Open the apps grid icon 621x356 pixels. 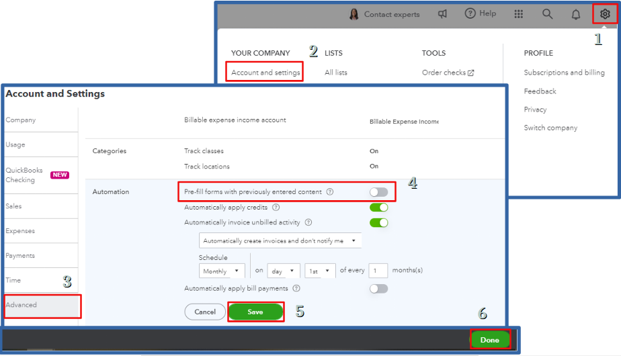(518, 14)
